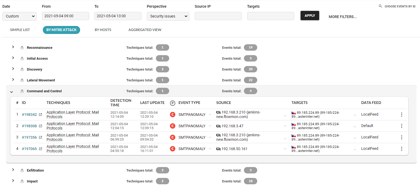Click red critical priority icon in first row

[x=173, y=115]
